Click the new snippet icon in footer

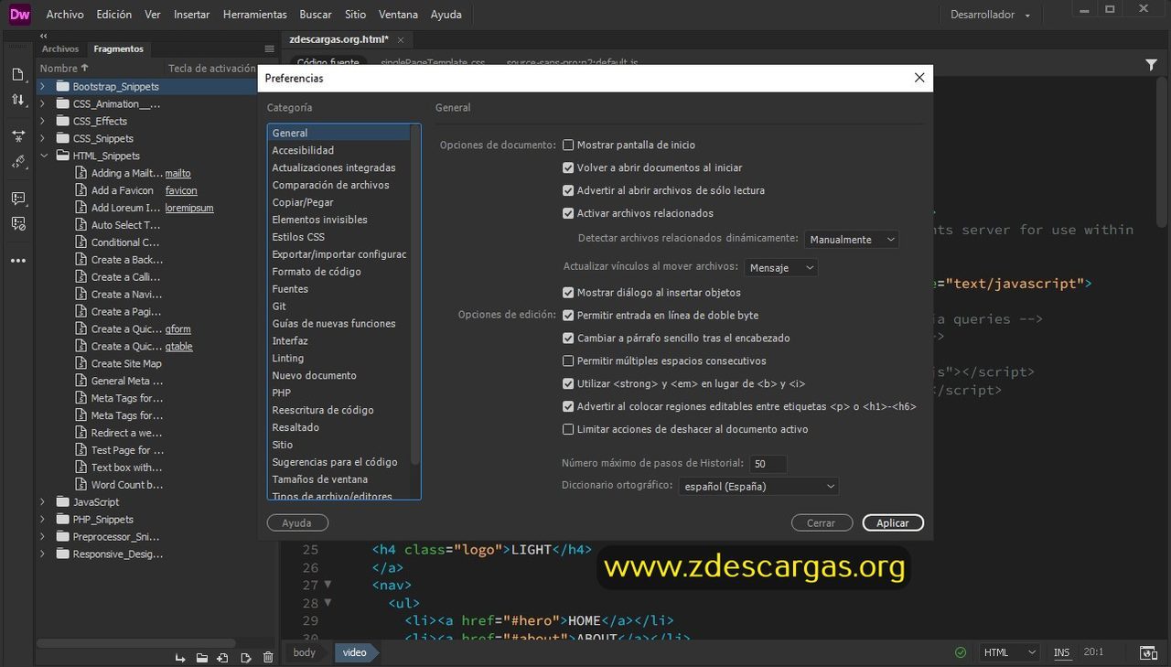[x=223, y=657]
